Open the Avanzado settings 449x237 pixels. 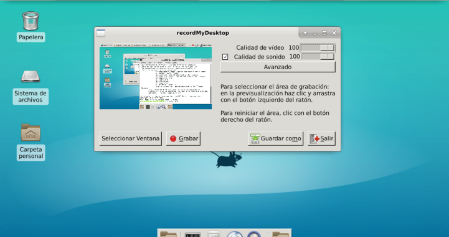278,67
